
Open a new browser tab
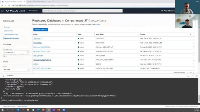coord(53,2)
